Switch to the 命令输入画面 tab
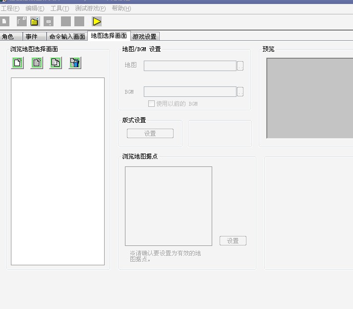The image size is (353, 309). click(x=67, y=37)
